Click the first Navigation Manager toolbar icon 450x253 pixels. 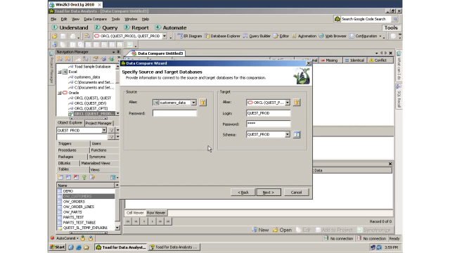(x=60, y=59)
